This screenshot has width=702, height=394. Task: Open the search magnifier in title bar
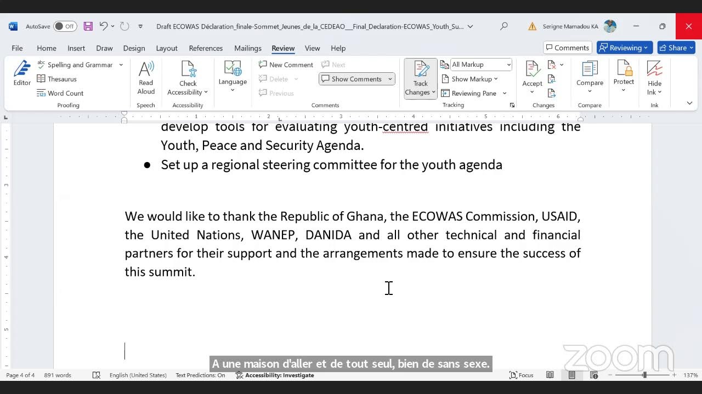click(504, 26)
